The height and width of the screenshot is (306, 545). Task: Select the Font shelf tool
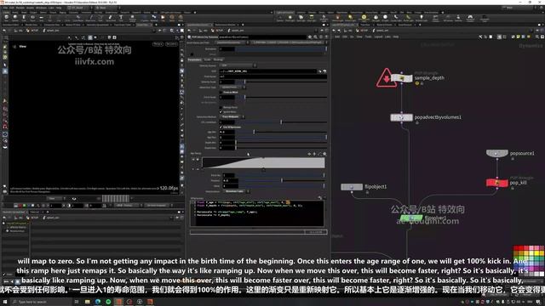tap(121, 18)
